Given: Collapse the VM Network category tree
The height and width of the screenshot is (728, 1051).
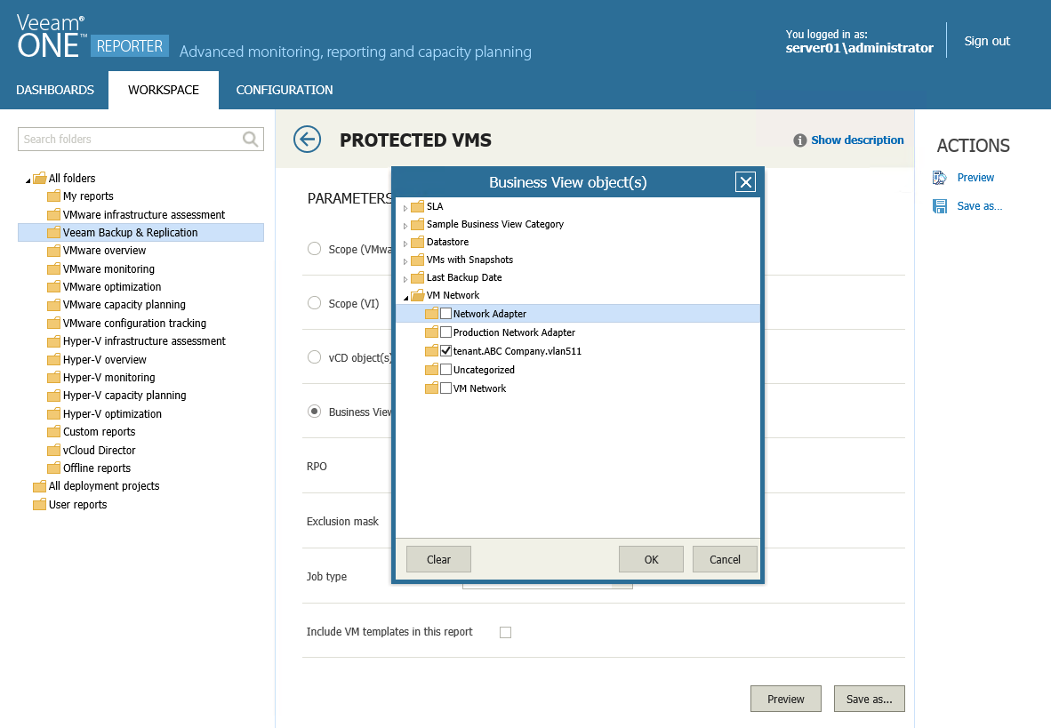Looking at the screenshot, I should [x=405, y=296].
